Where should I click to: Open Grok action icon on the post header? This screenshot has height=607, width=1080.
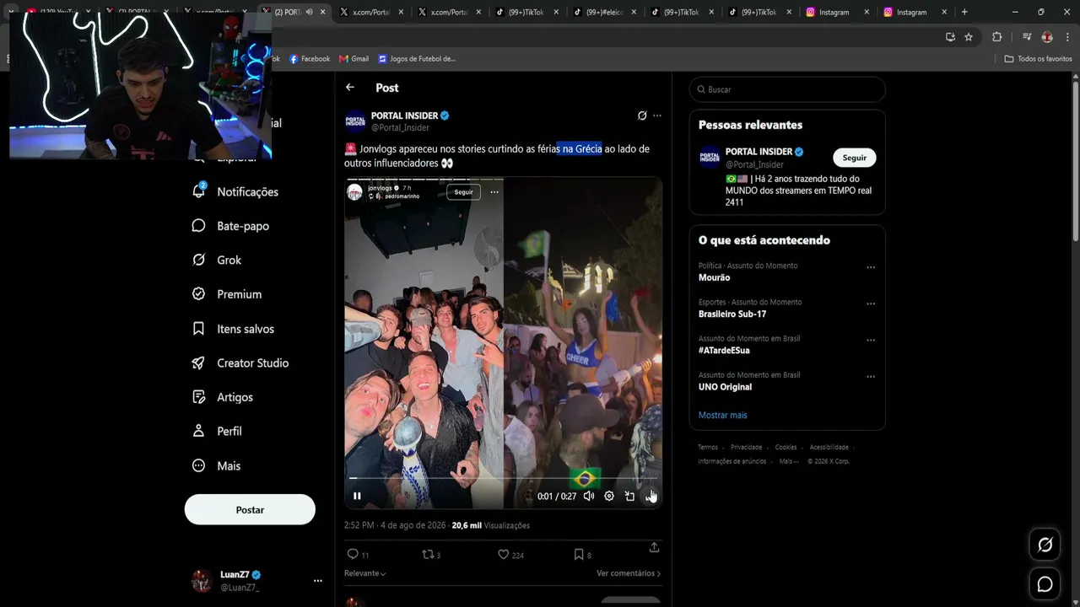point(642,115)
